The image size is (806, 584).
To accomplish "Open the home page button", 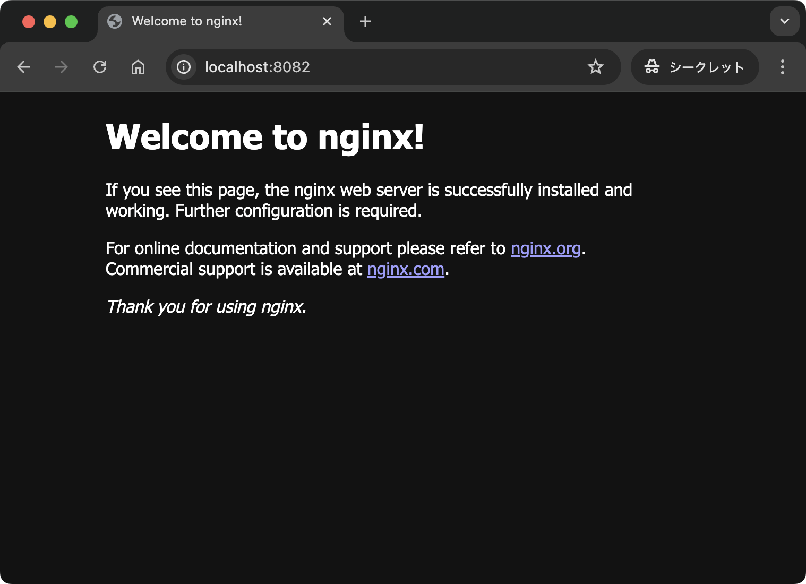I will point(138,67).
